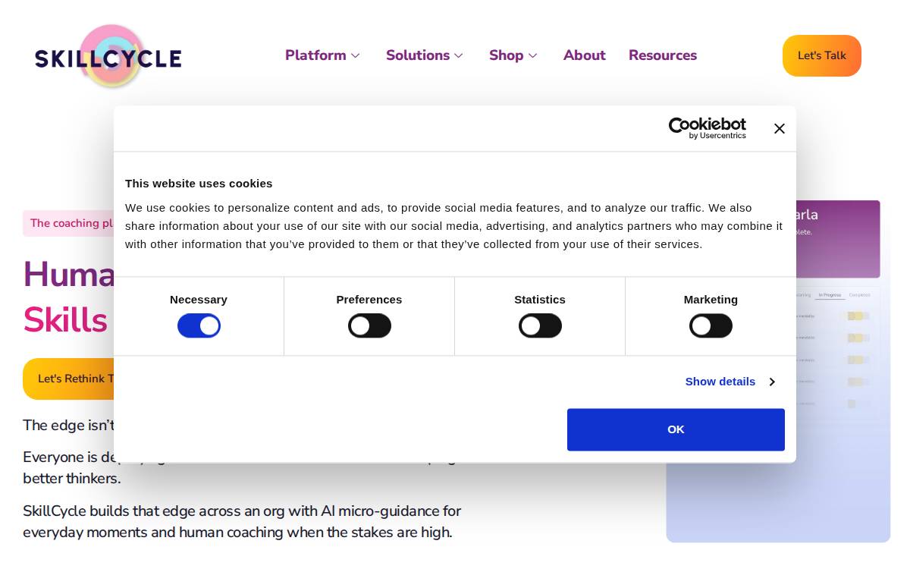Enable the Marketing cookies switch

tap(711, 325)
